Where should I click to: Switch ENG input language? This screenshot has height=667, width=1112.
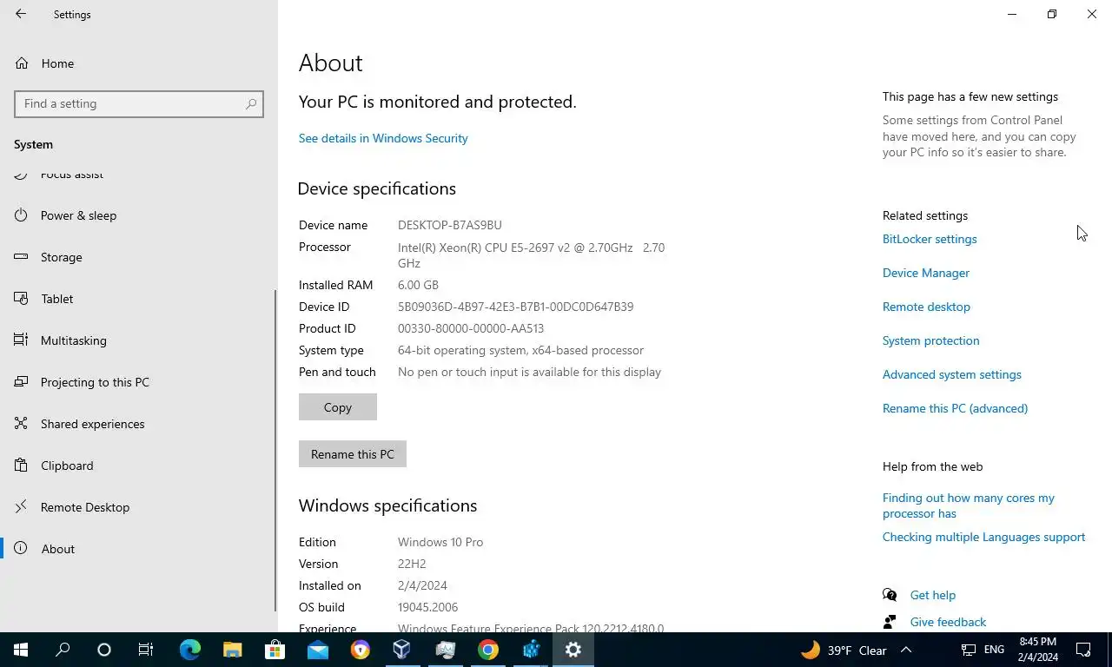(994, 650)
